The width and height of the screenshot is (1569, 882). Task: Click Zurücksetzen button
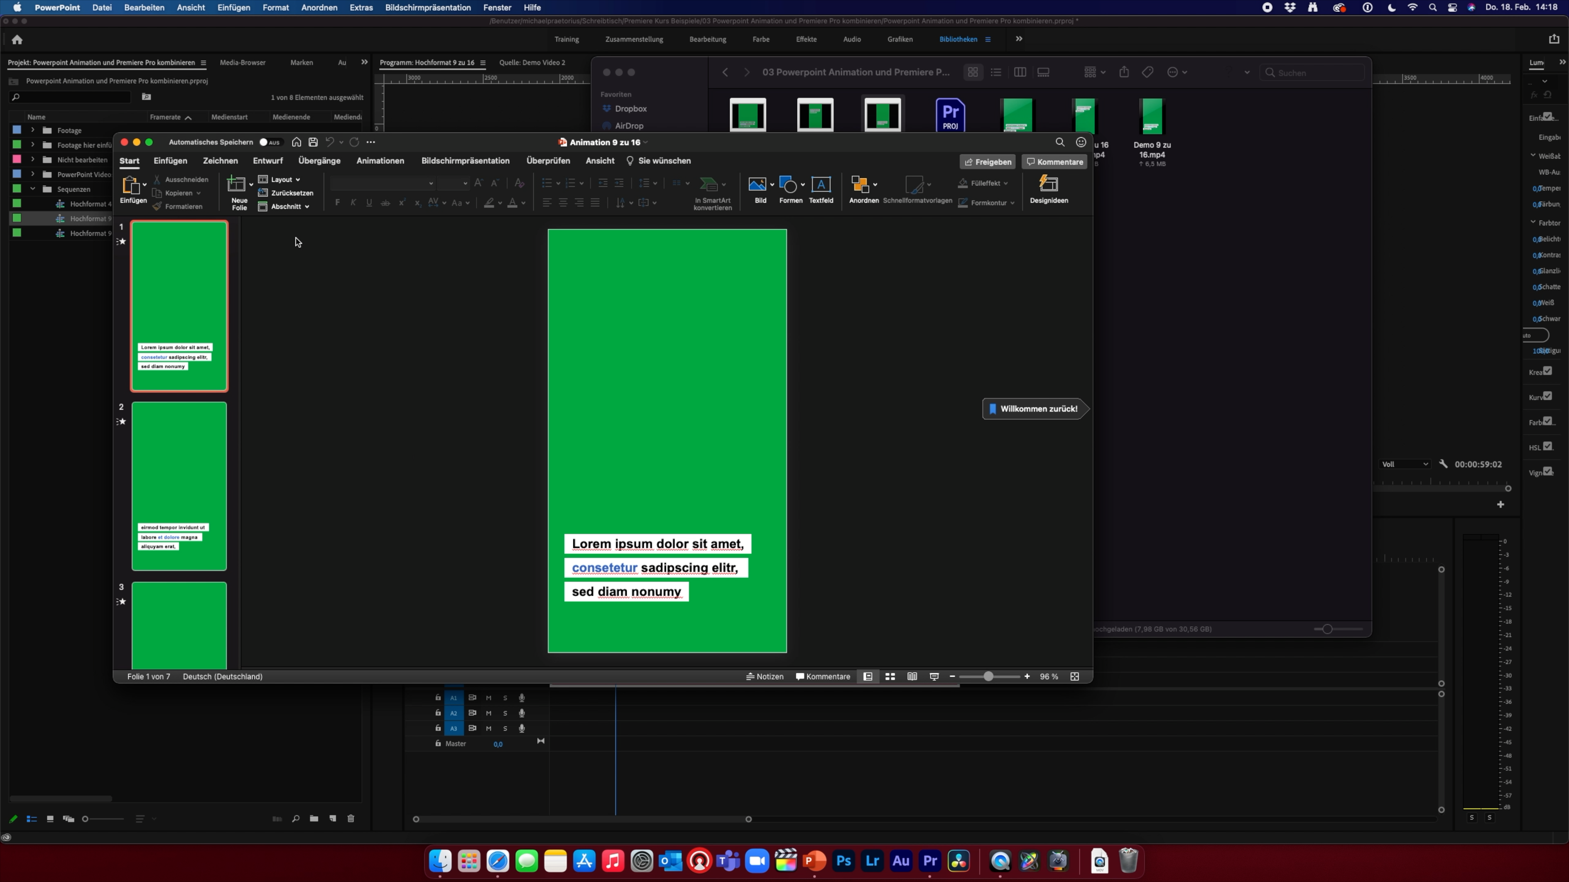click(x=286, y=193)
